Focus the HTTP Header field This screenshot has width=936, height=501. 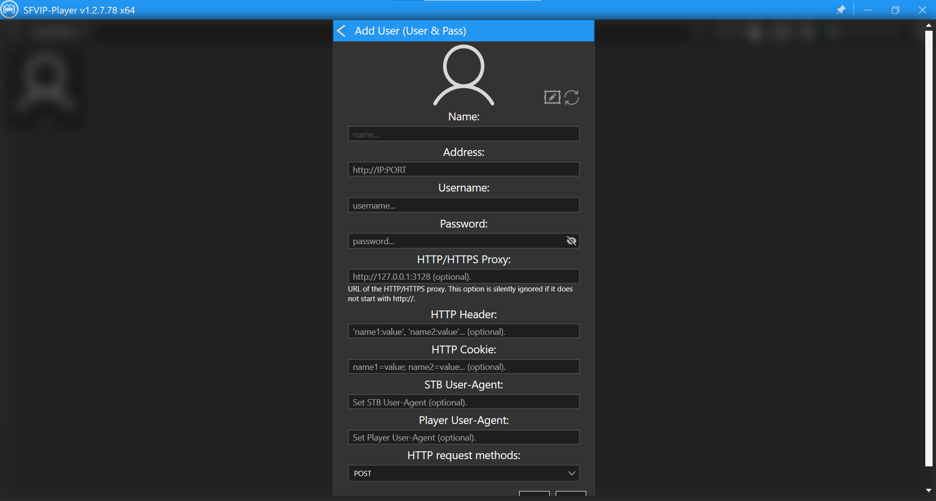pos(463,331)
